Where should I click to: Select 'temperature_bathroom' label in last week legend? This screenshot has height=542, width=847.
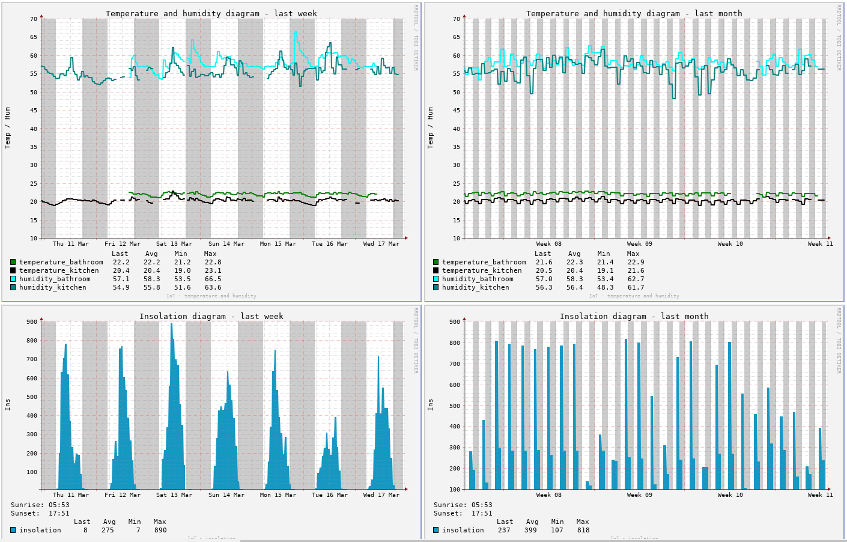coord(61,262)
